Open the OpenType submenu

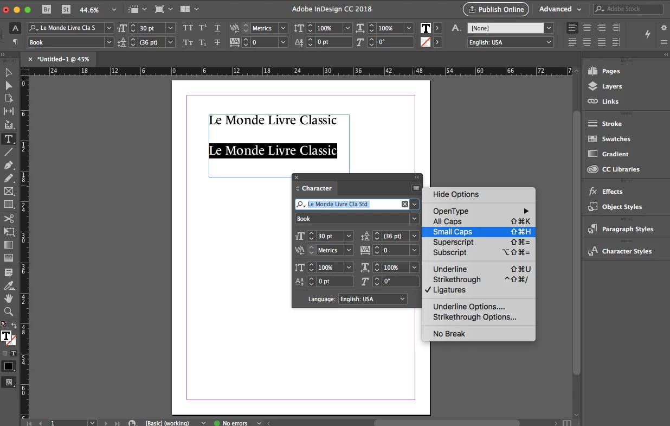click(479, 211)
